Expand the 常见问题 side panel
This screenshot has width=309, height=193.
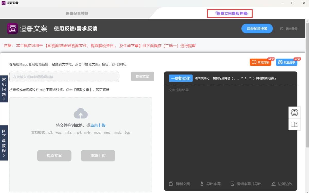click(4, 89)
